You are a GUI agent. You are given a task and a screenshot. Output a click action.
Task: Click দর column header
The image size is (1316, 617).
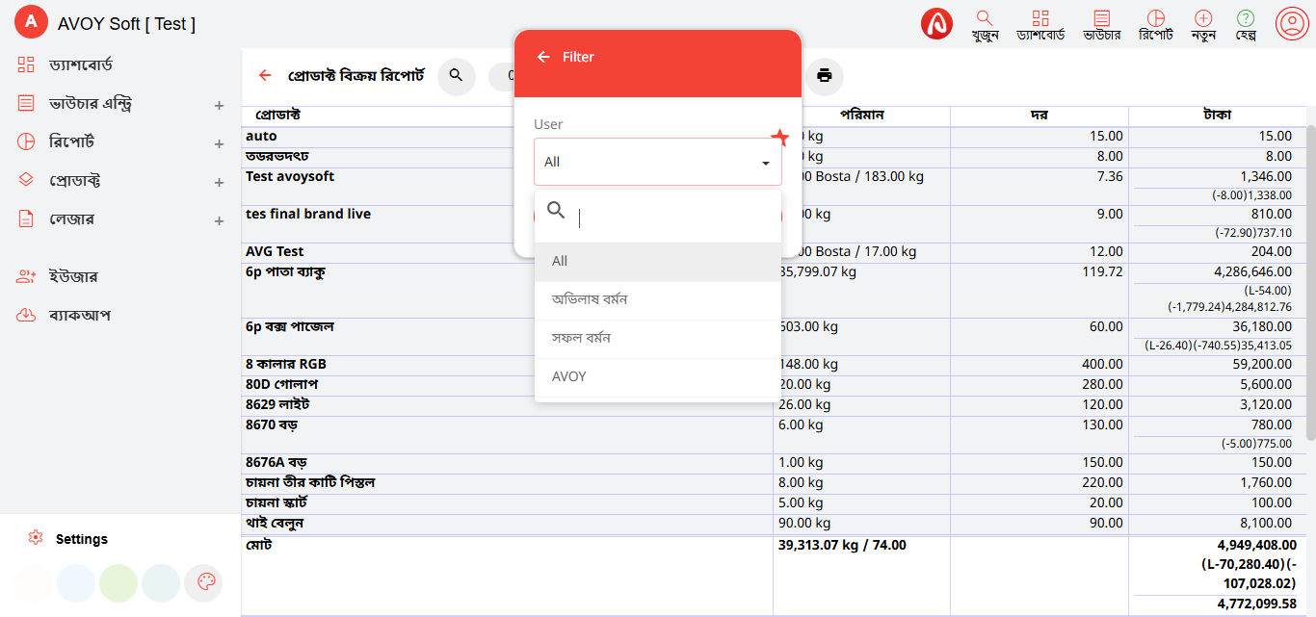click(1039, 116)
